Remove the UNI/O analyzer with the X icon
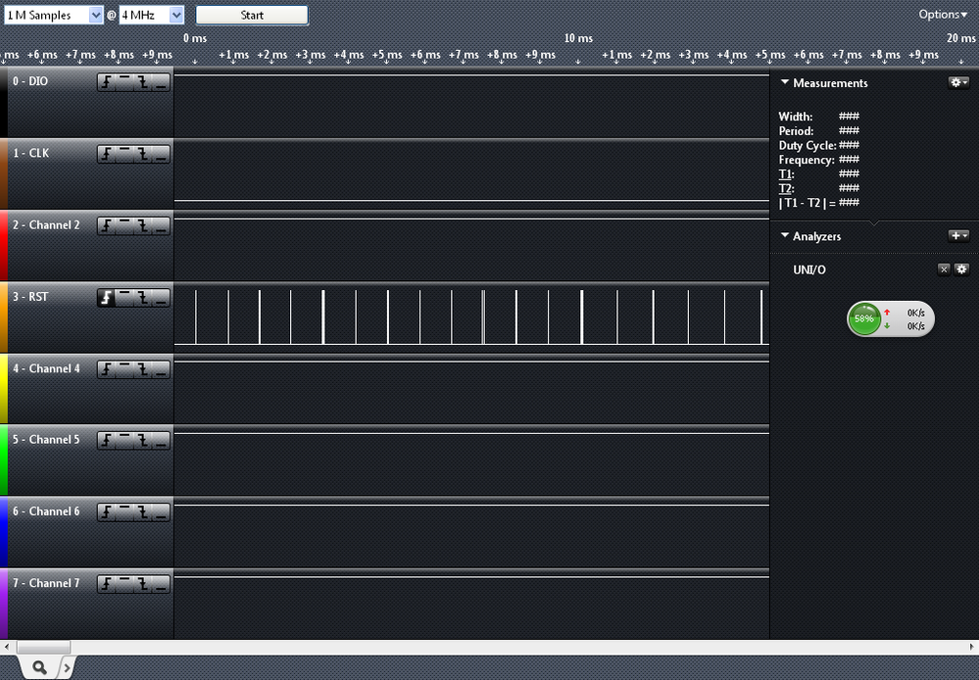This screenshot has width=979, height=680. pyautogui.click(x=944, y=269)
